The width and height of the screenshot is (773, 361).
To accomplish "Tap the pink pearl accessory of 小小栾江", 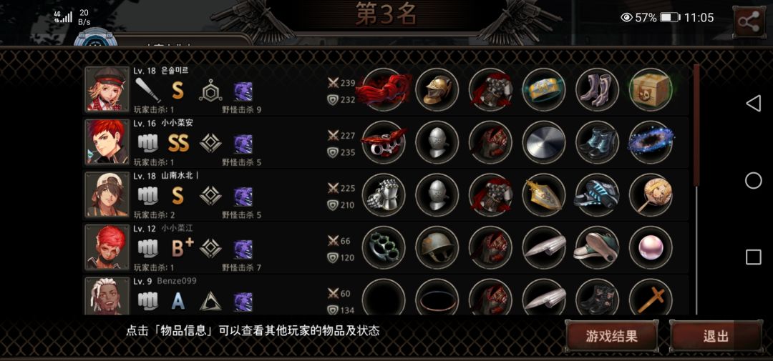I will [651, 247].
